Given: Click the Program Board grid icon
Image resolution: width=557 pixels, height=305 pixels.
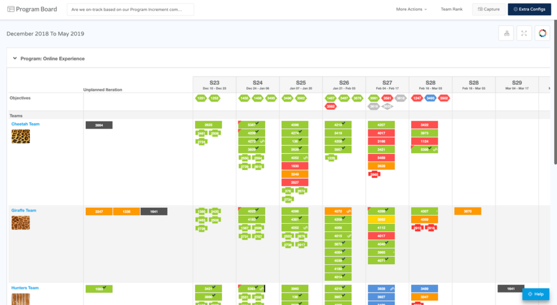Looking at the screenshot, I should click(x=11, y=9).
